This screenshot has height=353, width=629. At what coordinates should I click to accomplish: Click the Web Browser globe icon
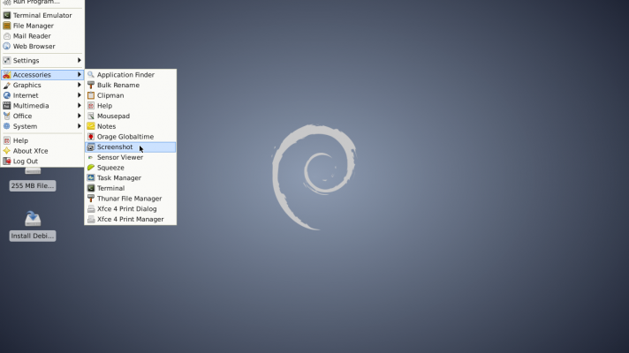click(x=7, y=47)
